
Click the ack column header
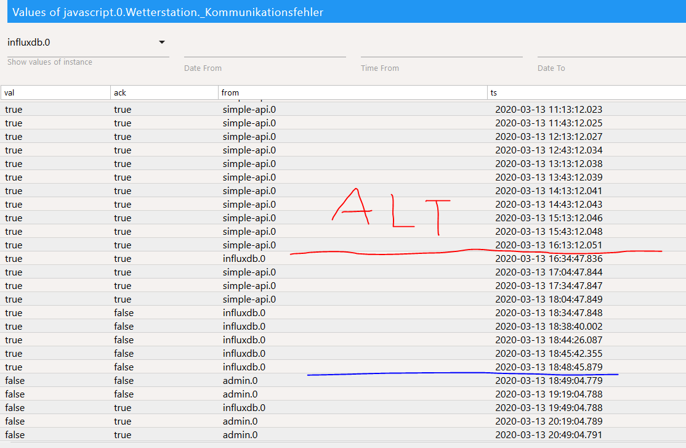tap(164, 93)
